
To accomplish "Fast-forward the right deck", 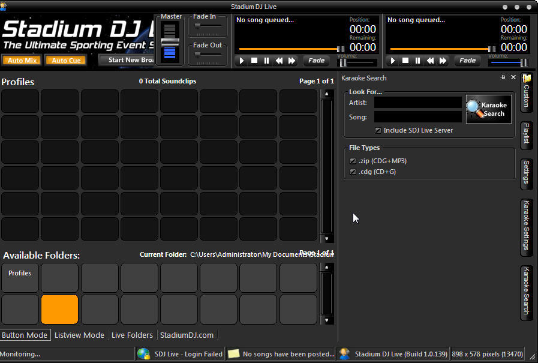I will (x=443, y=61).
